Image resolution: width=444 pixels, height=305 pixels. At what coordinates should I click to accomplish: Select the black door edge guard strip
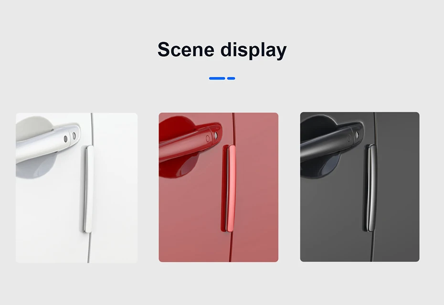pyautogui.click(x=370, y=188)
